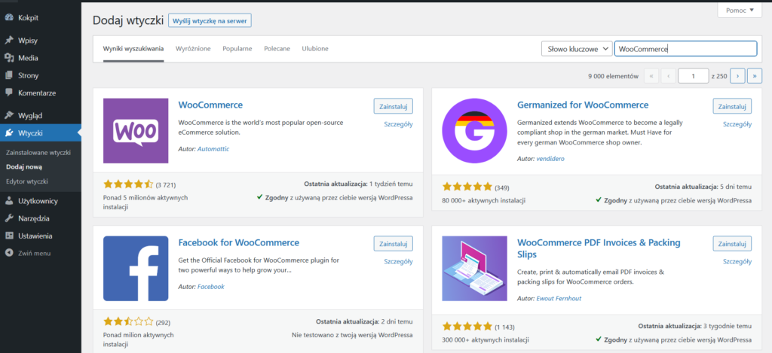This screenshot has width=772, height=353.
Task: Open author link vendidero
Action: point(550,159)
